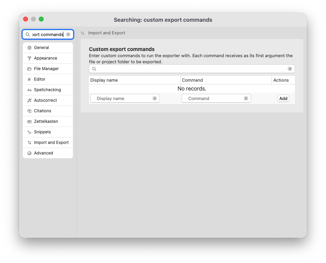Select the Import and Export arrows icon

tap(29, 143)
